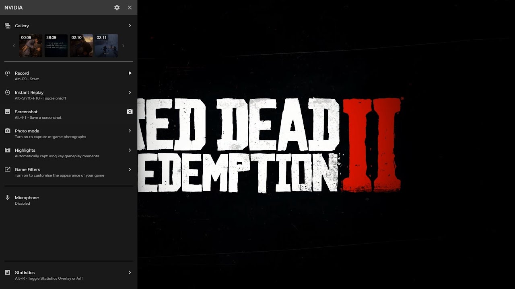Expand Highlights options chevron
The height and width of the screenshot is (289, 515).
click(130, 150)
